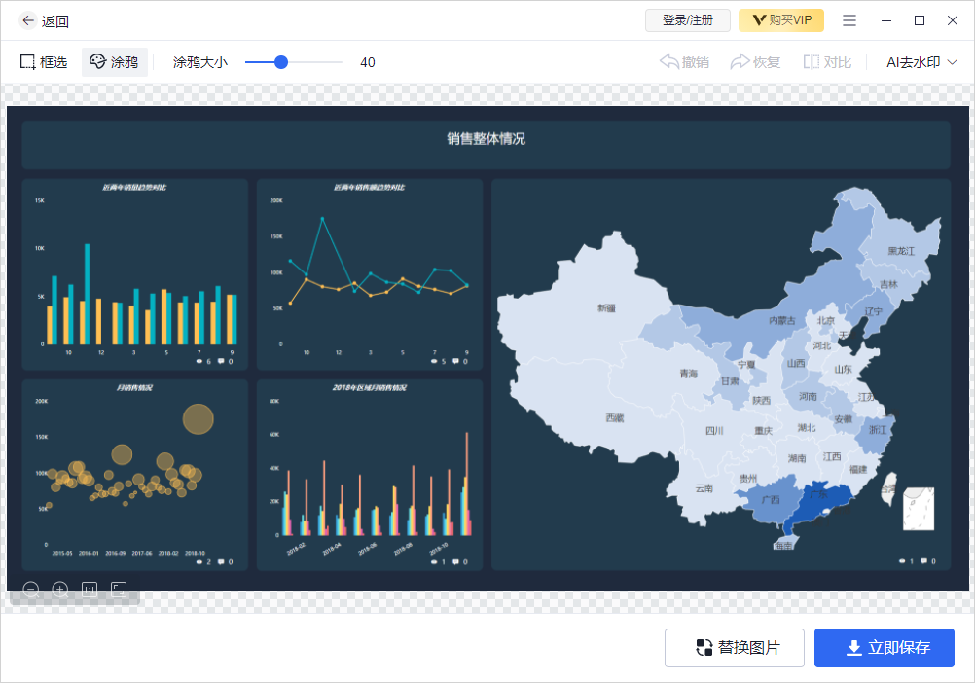
Task: Click the 月销售情况 bubble chart title
Action: pos(134,388)
